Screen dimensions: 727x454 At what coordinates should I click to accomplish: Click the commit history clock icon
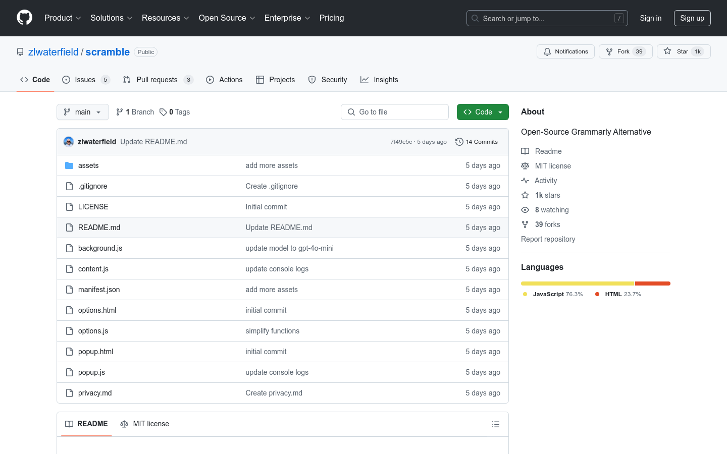tap(459, 142)
